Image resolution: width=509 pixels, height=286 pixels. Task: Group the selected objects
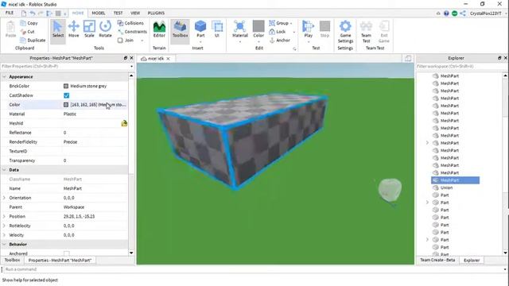point(279,23)
